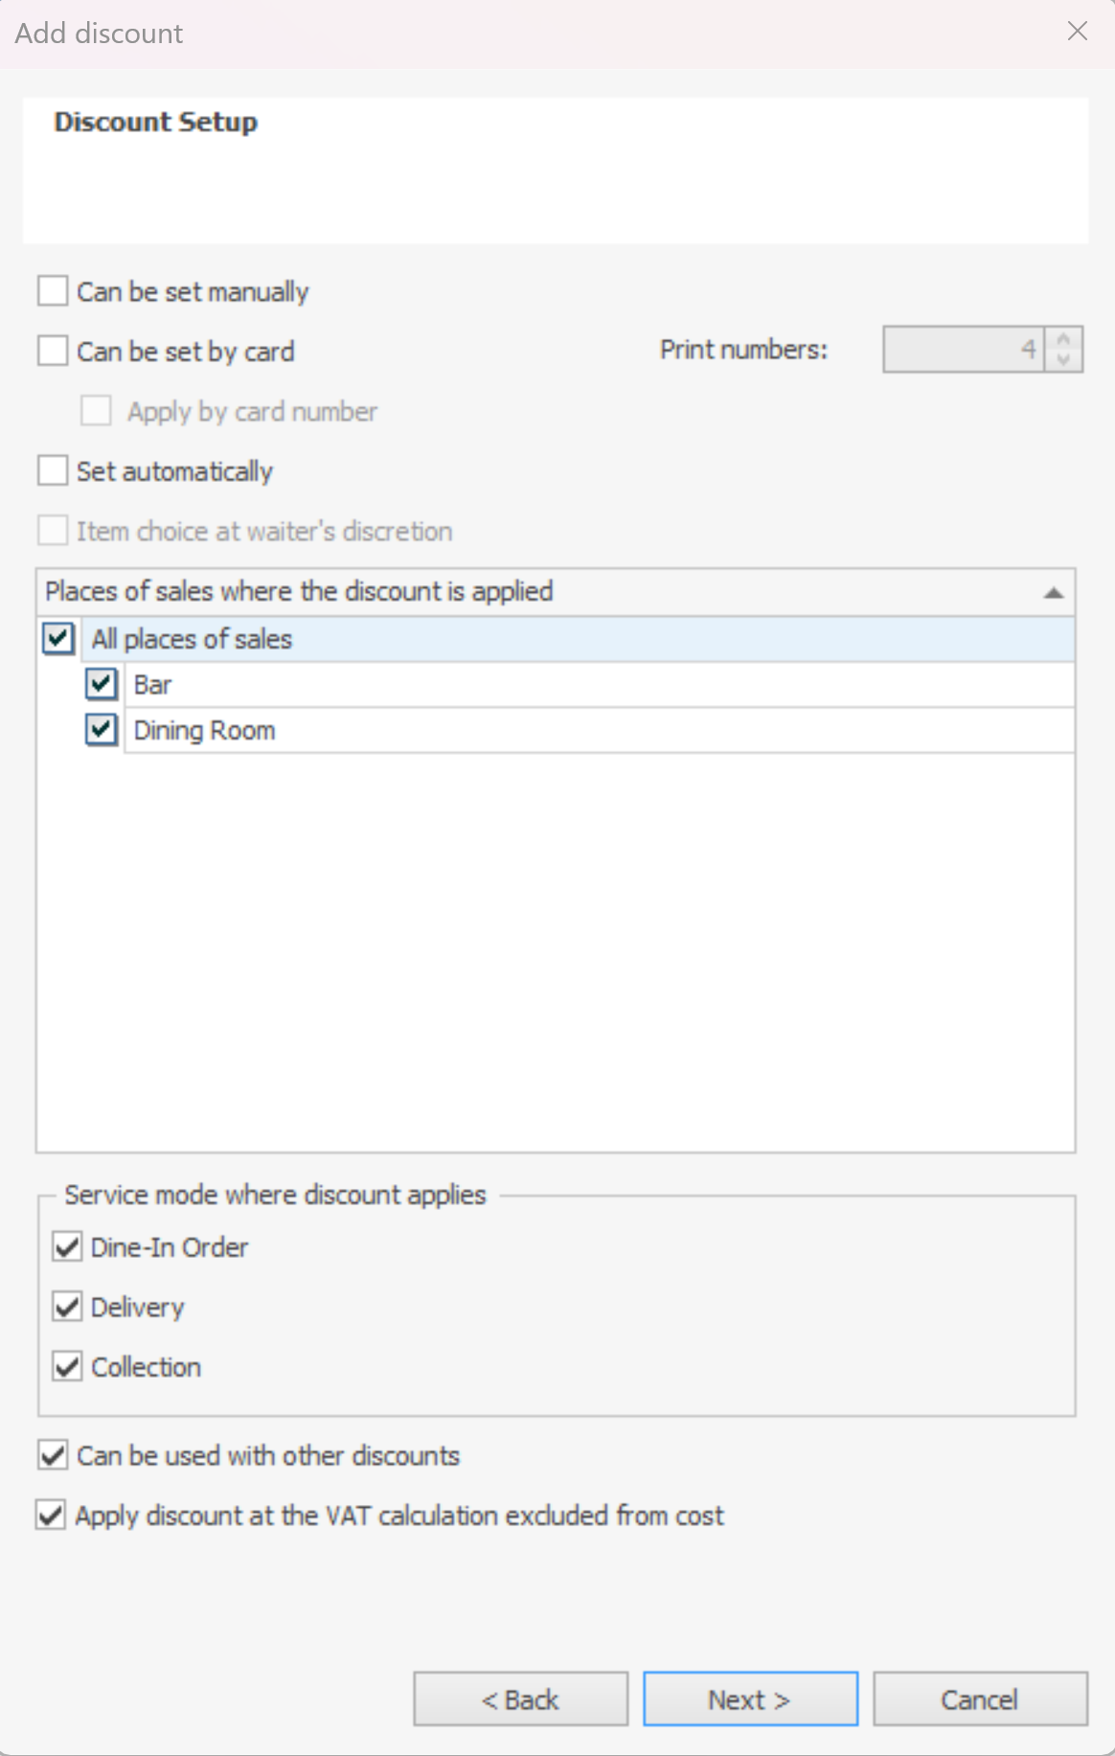Uncheck the Delivery service mode
This screenshot has width=1115, height=1756.
(67, 1307)
